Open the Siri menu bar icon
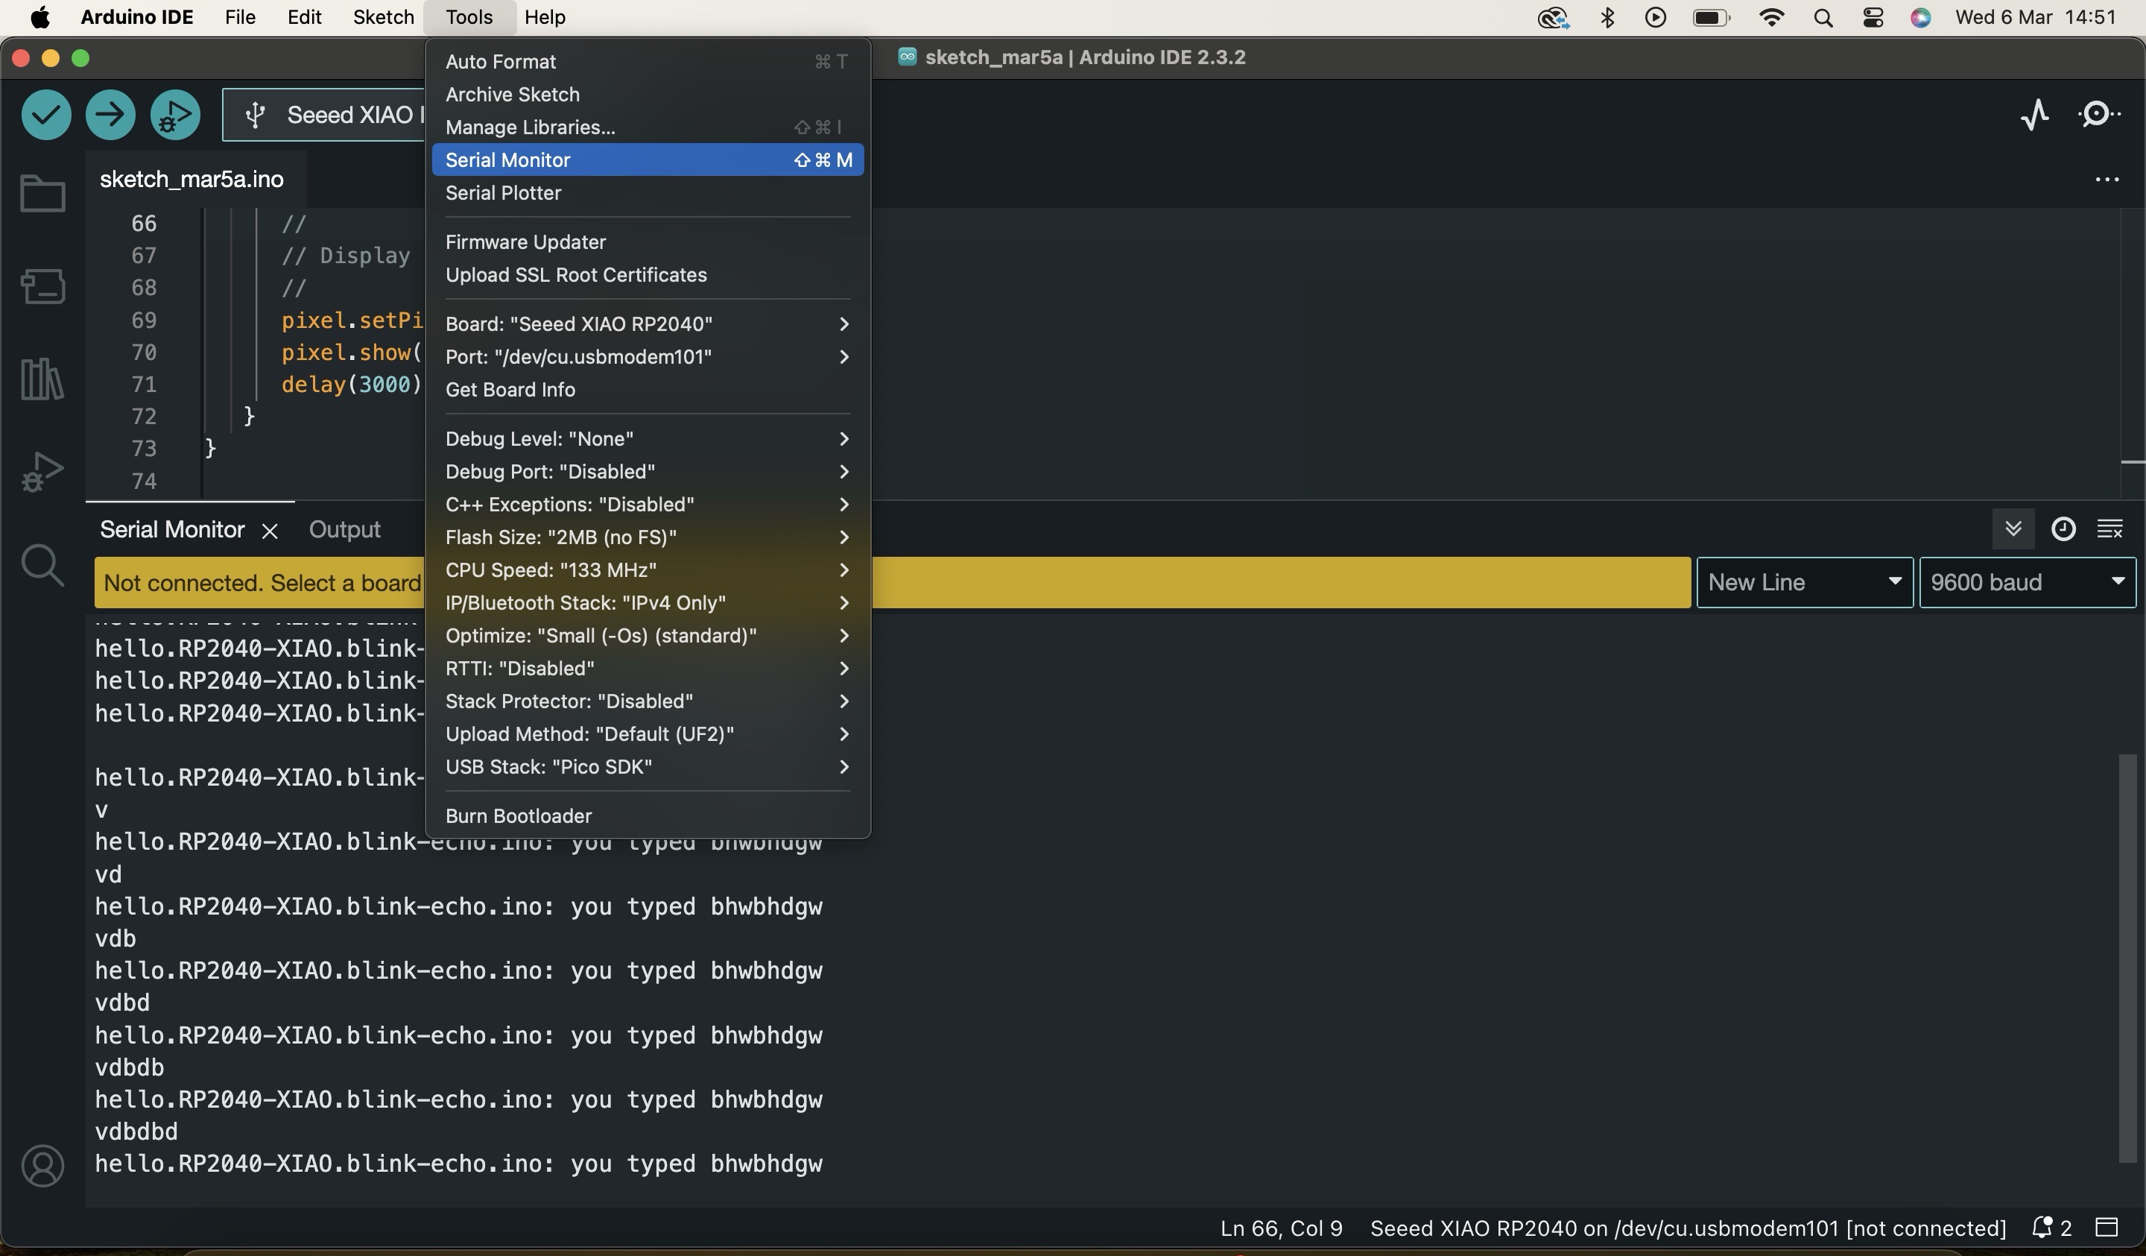 point(1920,18)
